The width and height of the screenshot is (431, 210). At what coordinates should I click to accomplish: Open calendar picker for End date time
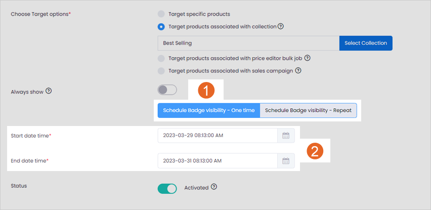[x=286, y=161]
